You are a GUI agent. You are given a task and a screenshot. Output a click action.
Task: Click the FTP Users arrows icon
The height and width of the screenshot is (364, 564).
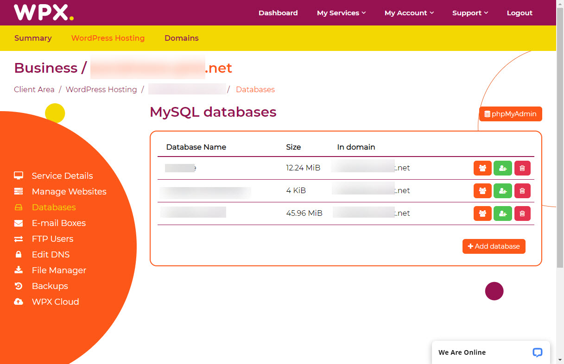(x=19, y=238)
